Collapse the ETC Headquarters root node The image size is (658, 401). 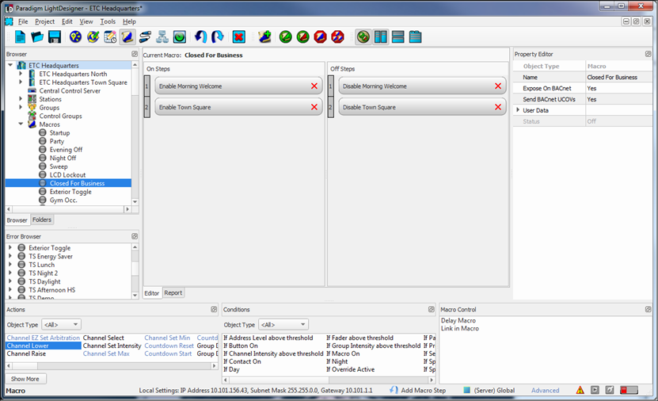tap(10, 65)
